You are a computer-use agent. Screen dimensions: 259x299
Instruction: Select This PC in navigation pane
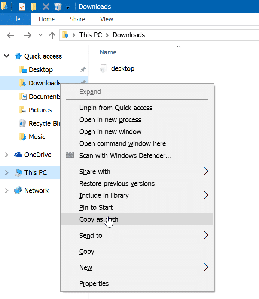[36, 172]
